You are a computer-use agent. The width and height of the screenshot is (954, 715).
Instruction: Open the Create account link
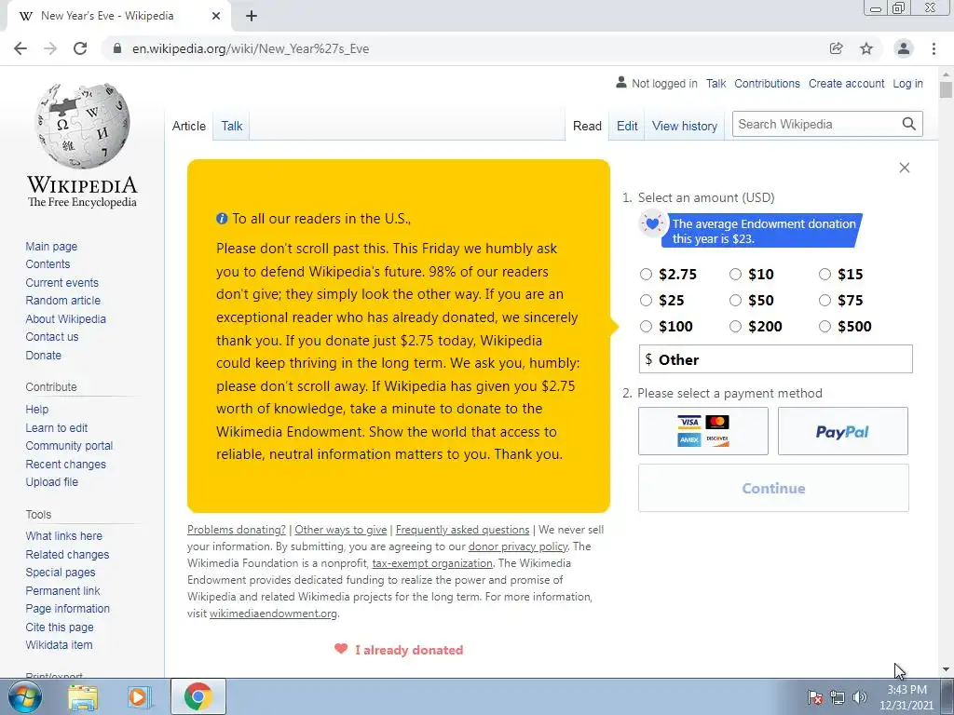846,83
